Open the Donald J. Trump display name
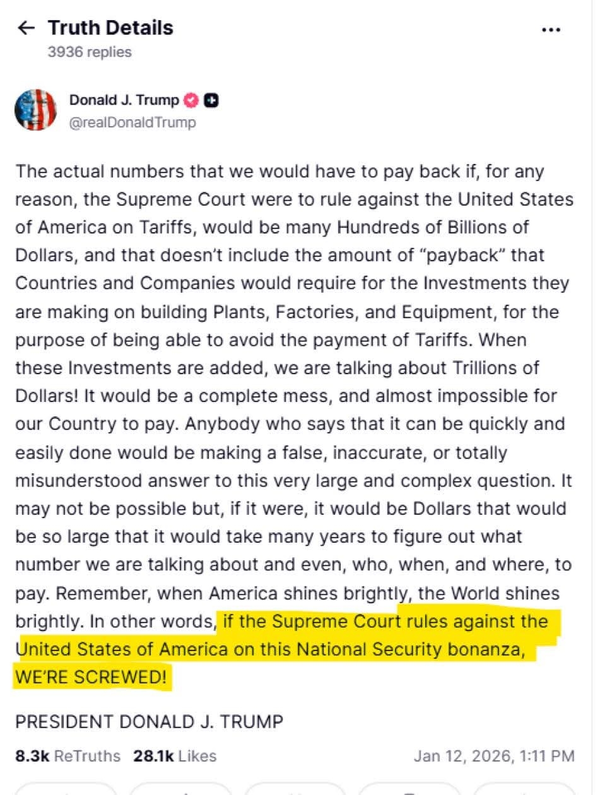605x795 pixels. click(x=124, y=100)
